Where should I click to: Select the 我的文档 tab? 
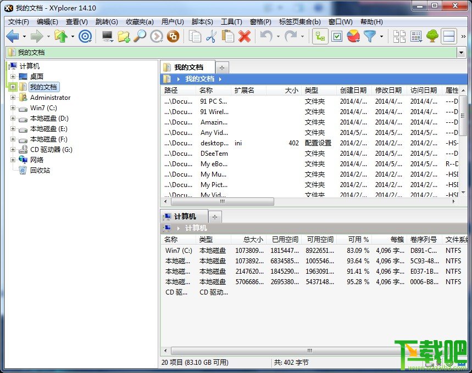point(188,67)
